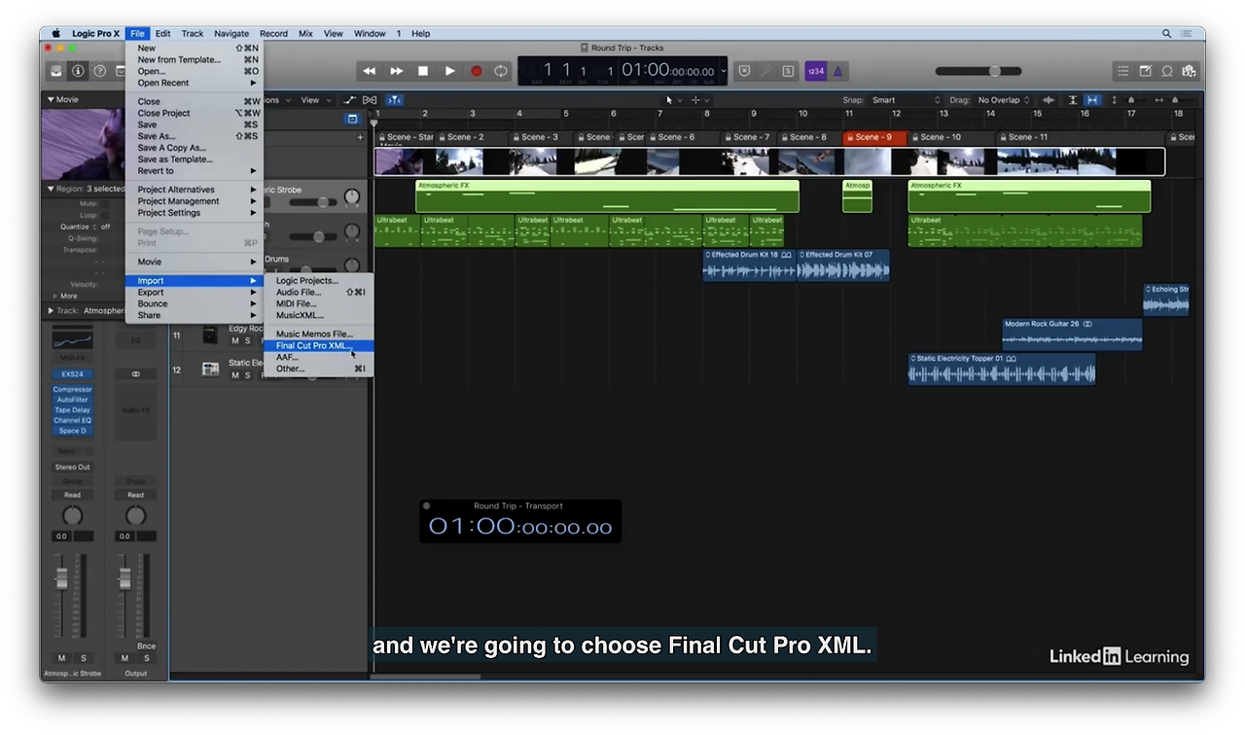Choose Final Cut Pro XML import option
1245x735 pixels.
(x=318, y=345)
